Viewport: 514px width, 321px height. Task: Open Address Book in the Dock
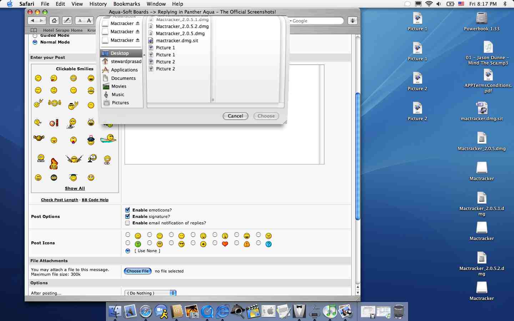coord(177,312)
